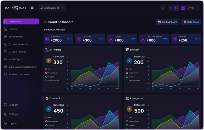
Task: Go to Social Media in the sidebar
Action: [16, 37]
